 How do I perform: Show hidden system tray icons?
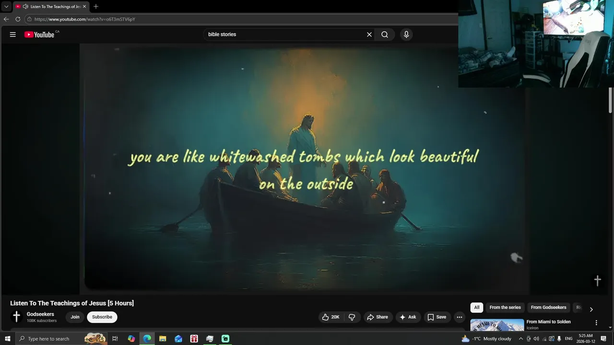[521, 339]
